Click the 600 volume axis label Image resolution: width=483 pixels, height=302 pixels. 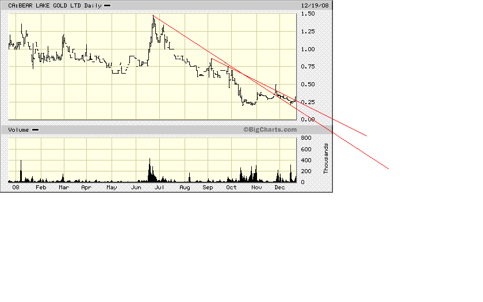click(306, 149)
